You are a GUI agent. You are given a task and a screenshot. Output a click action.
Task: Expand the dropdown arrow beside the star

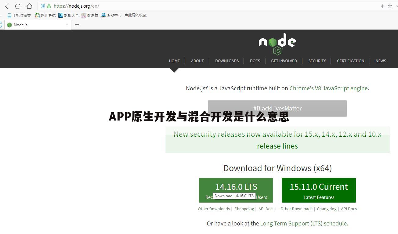click(396, 6)
